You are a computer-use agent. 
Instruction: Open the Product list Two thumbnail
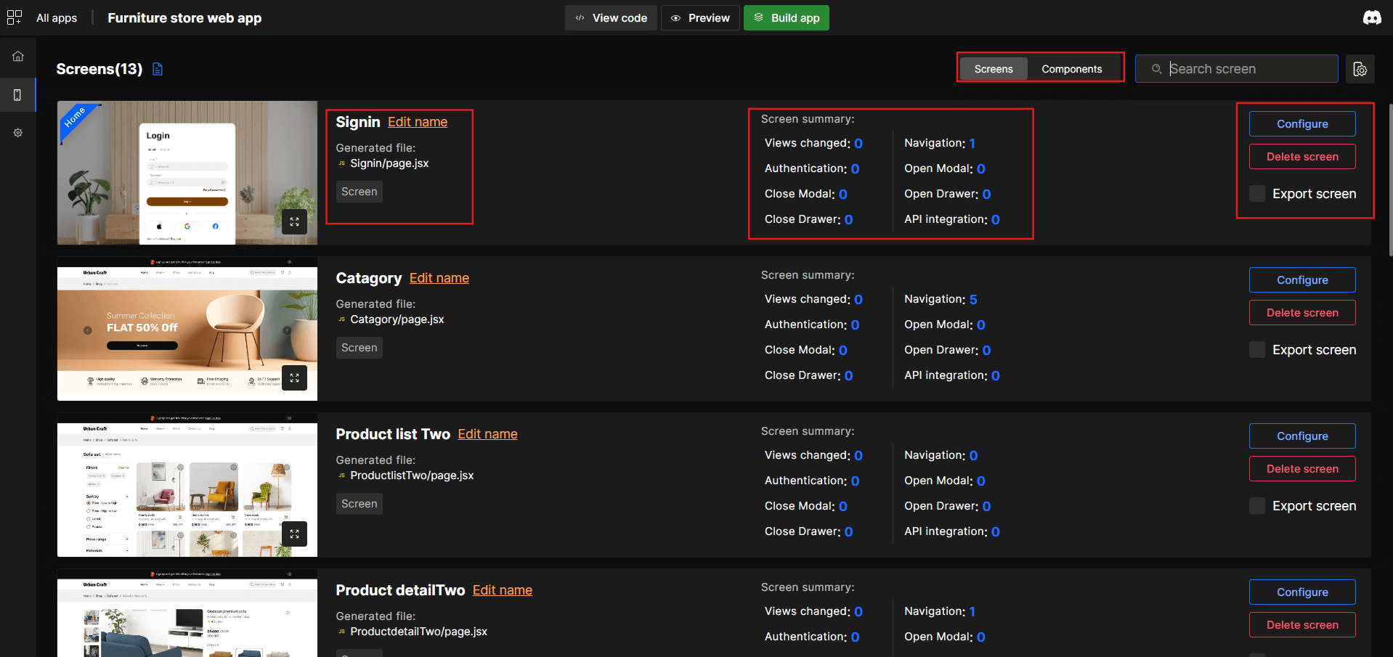tap(187, 485)
